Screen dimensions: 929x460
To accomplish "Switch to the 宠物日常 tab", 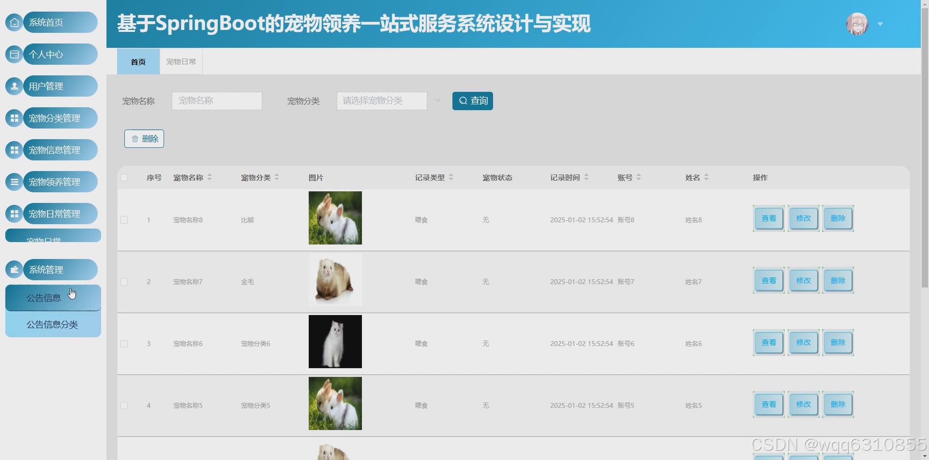I will click(x=181, y=61).
